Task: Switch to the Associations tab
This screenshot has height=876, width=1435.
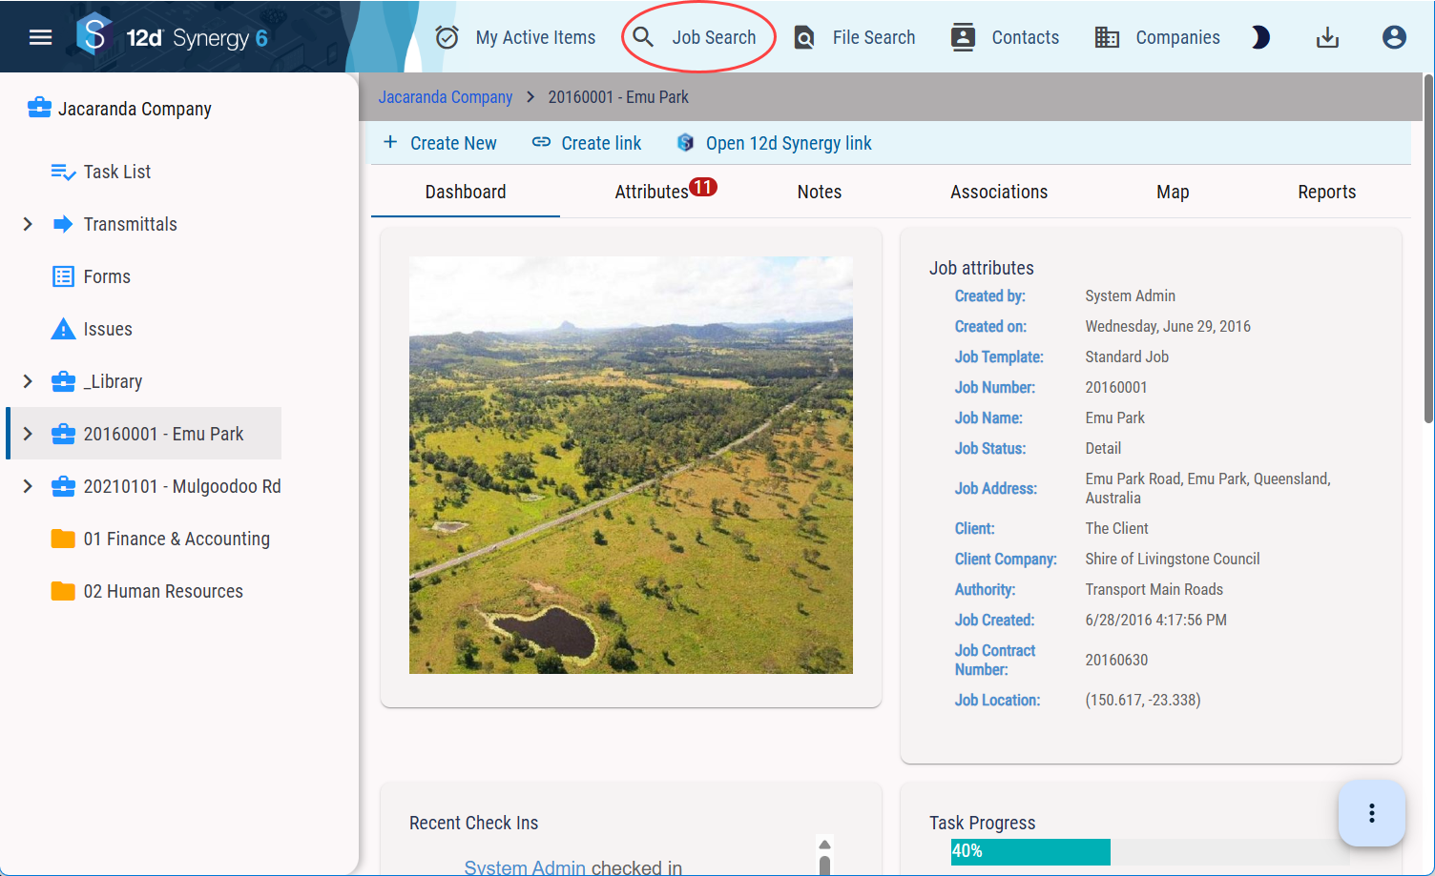Action: pos(999,192)
